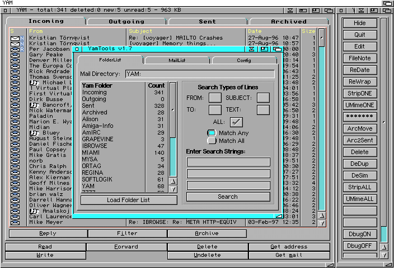Click the UMimeALL button
Screen dimensions: 394x268
359,199
